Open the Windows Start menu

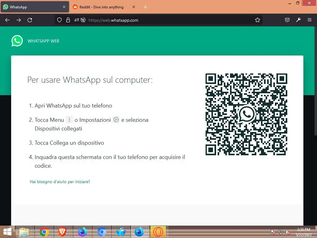click(7, 232)
